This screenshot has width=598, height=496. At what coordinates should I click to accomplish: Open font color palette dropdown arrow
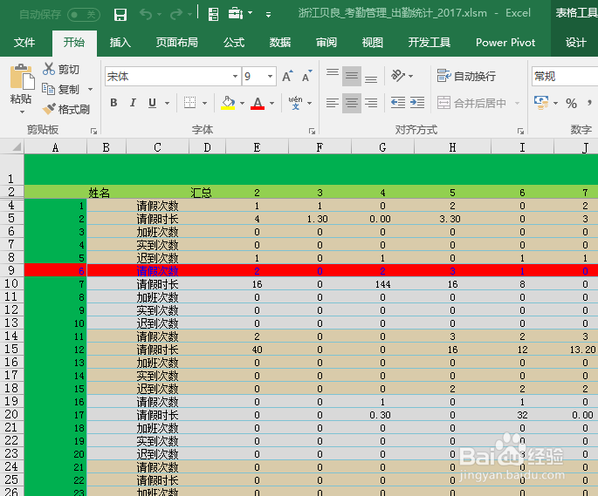272,103
